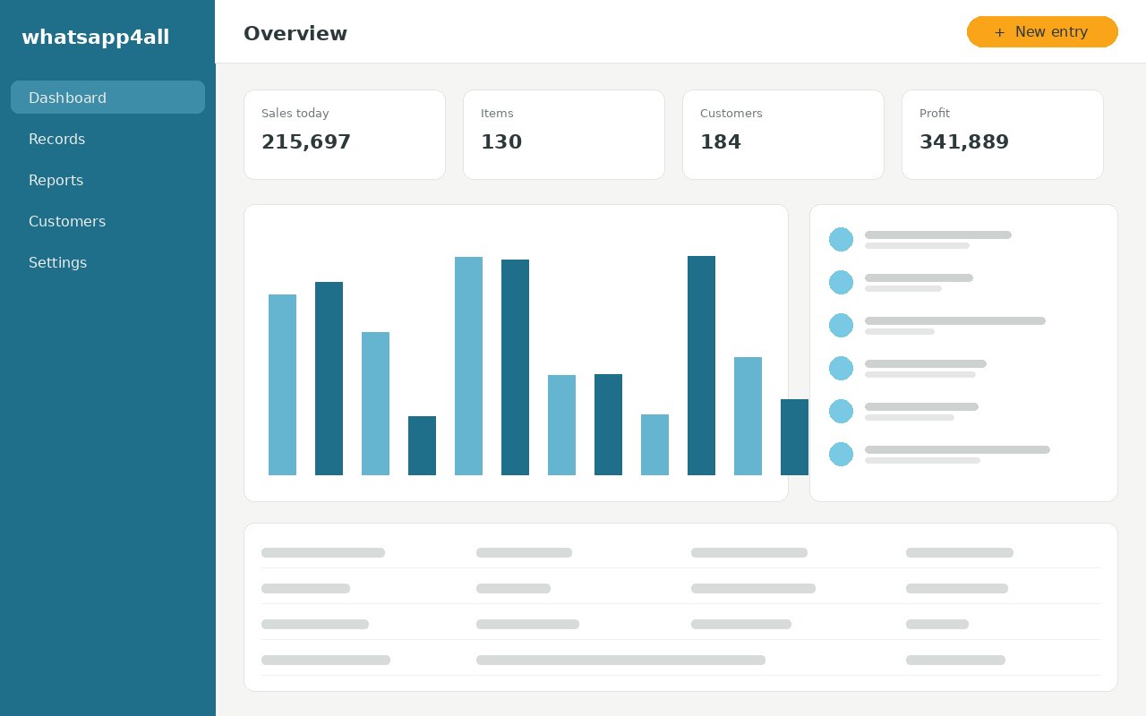Screen dimensions: 1146x716
Task: Select the Sales today value 215,697
Action: [306, 142]
